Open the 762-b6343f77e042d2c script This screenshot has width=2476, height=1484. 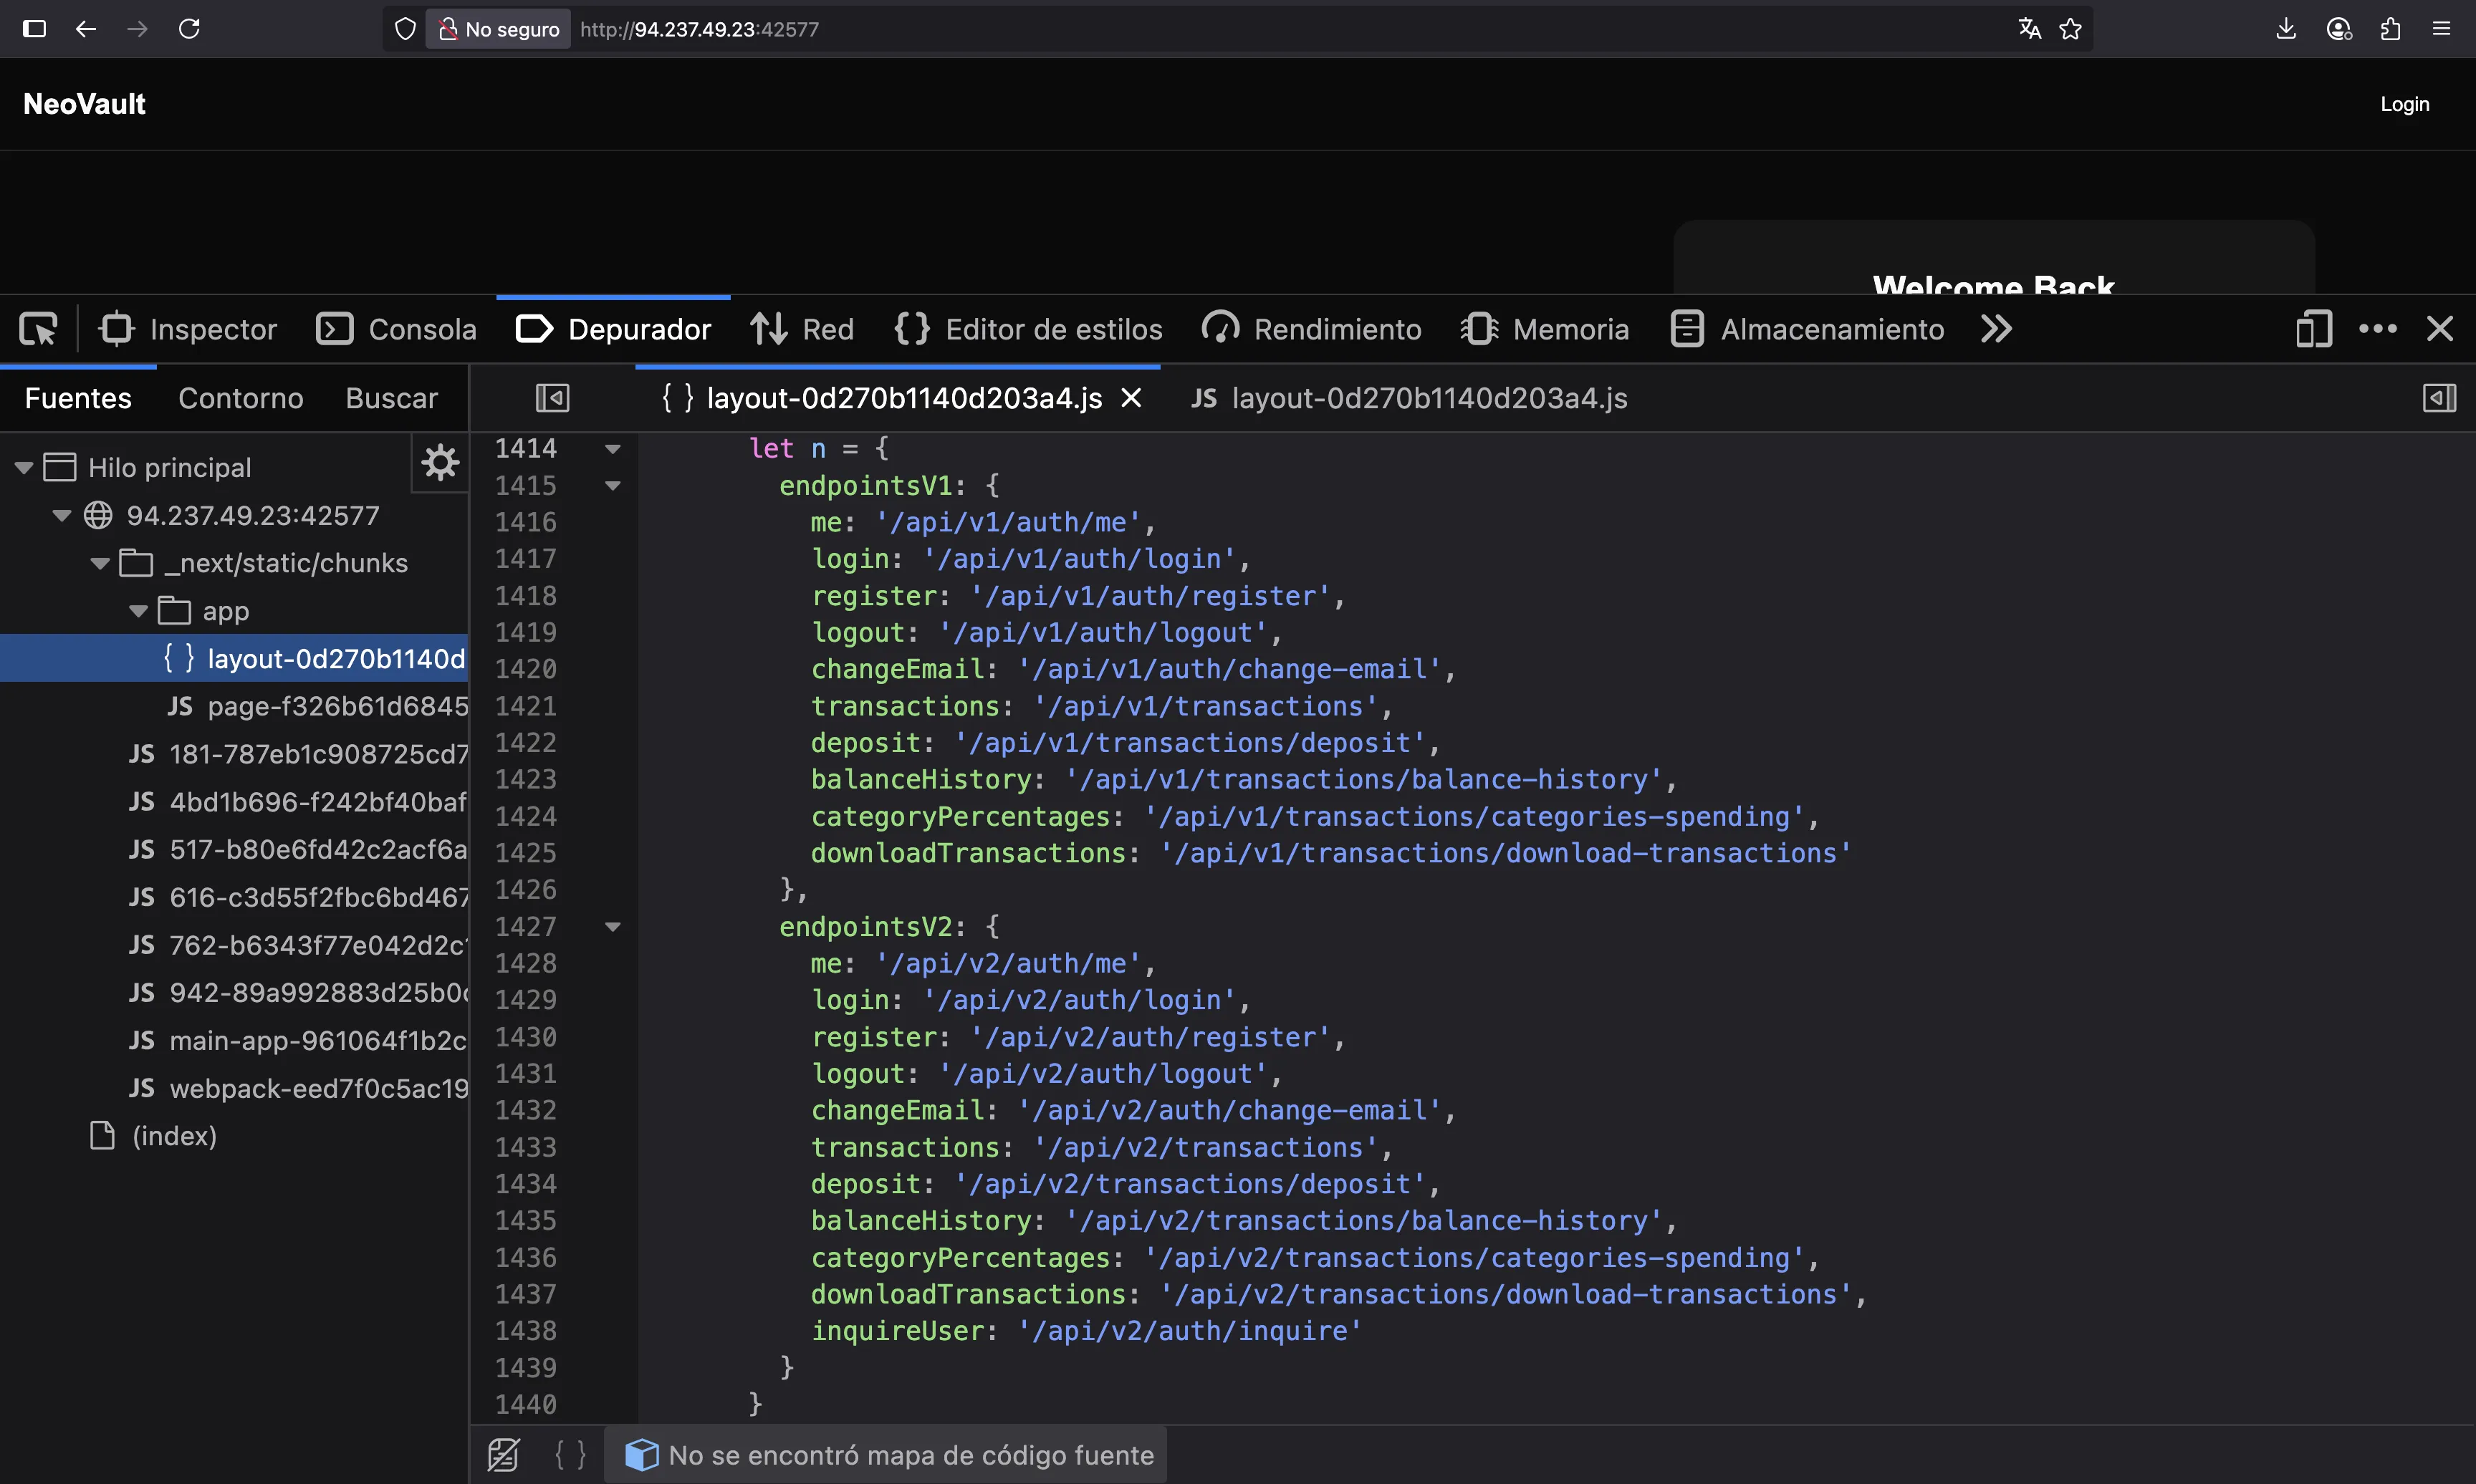point(298,945)
